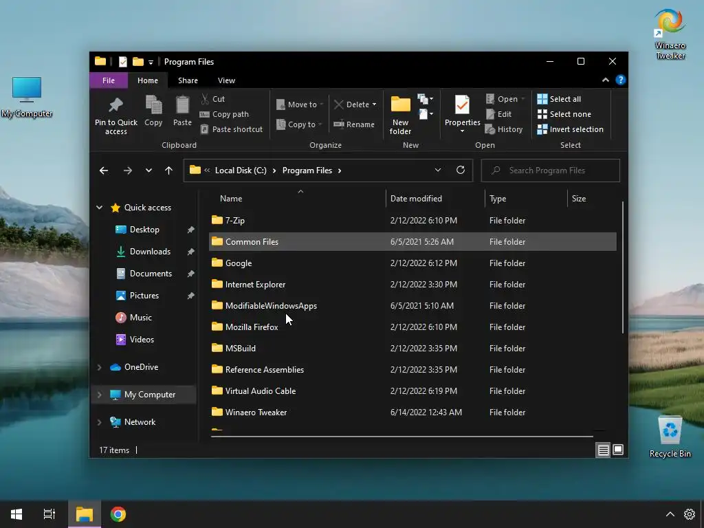Click Local Disk (C:) in breadcrumb
704x528 pixels.
pyautogui.click(x=241, y=170)
